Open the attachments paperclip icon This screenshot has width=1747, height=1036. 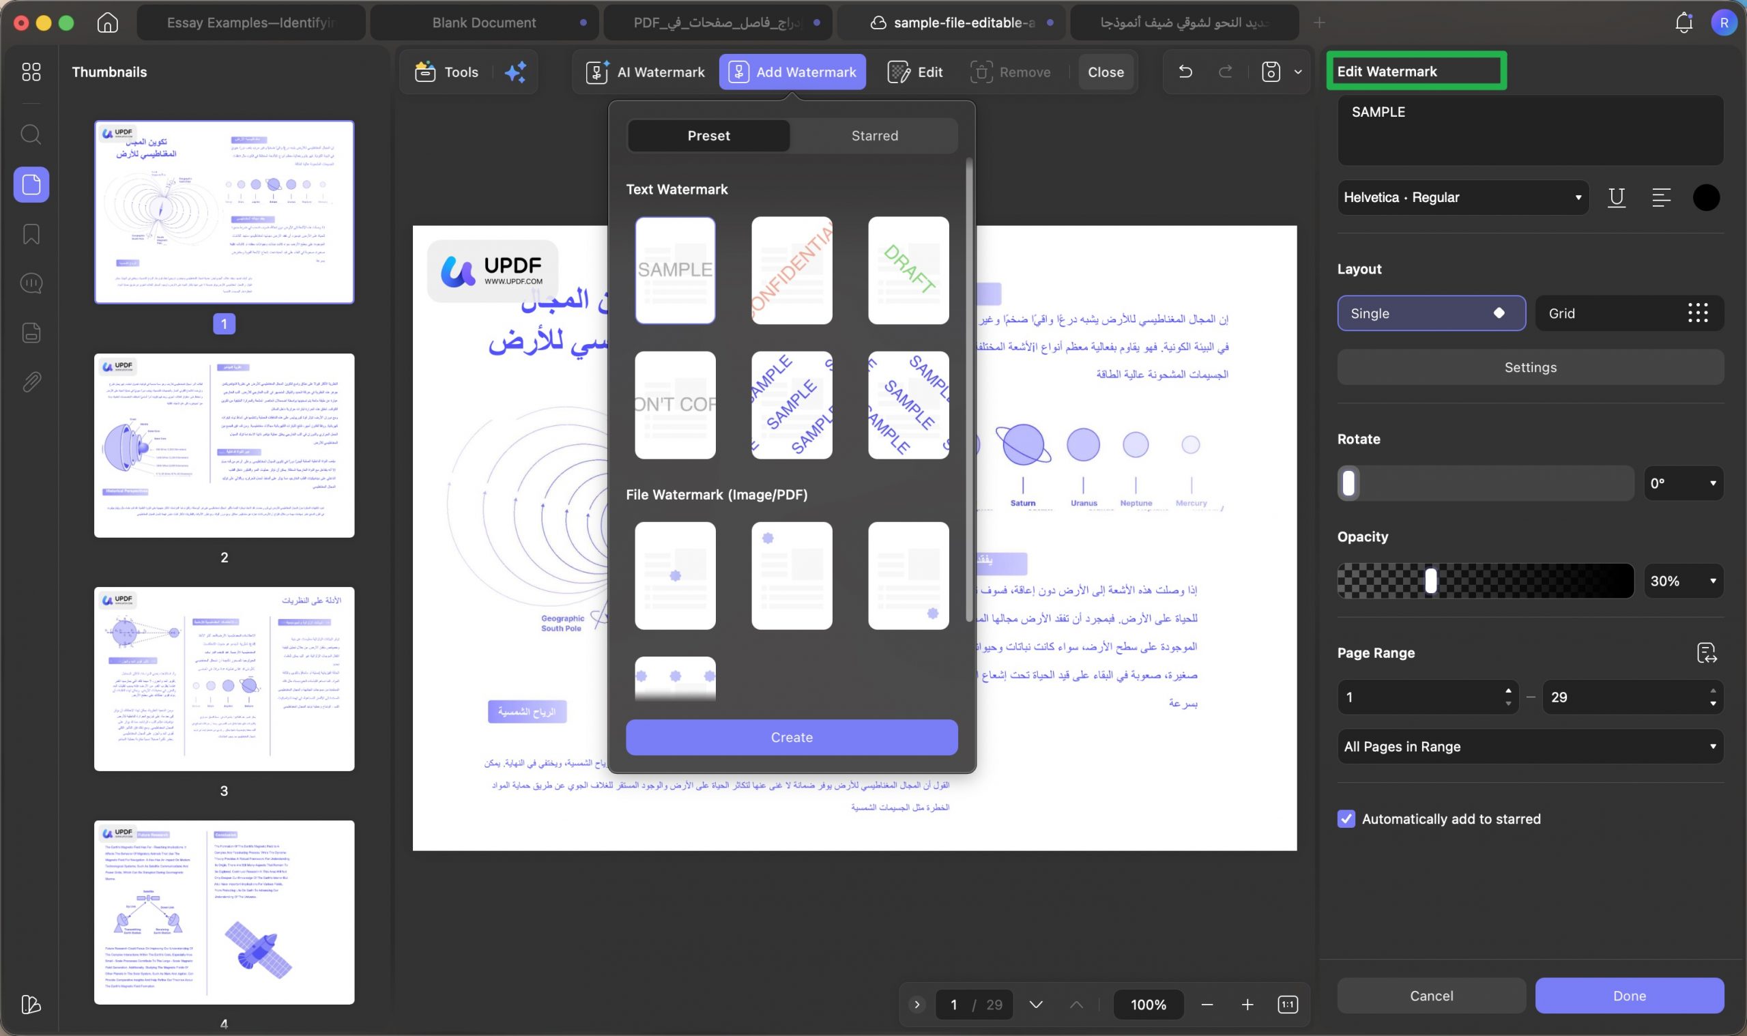pos(31,382)
